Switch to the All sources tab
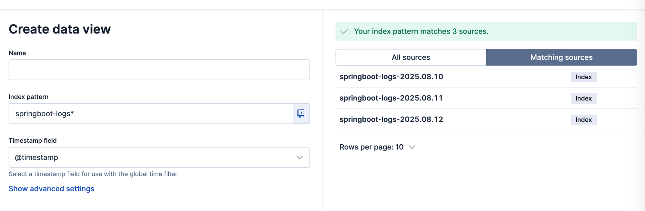Viewport: 645px width, 211px height. click(x=411, y=57)
